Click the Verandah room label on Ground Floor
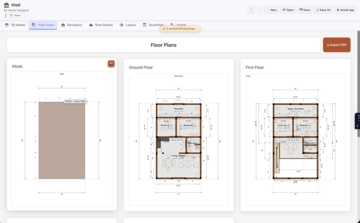Viewport: 360px width, 223px height. coord(179,109)
